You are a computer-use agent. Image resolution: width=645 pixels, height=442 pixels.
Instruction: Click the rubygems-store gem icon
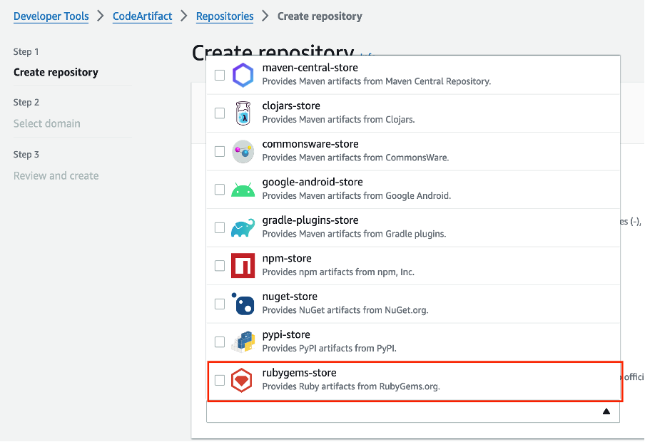(x=241, y=380)
